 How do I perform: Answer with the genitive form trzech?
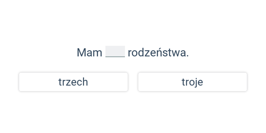[x=73, y=82]
